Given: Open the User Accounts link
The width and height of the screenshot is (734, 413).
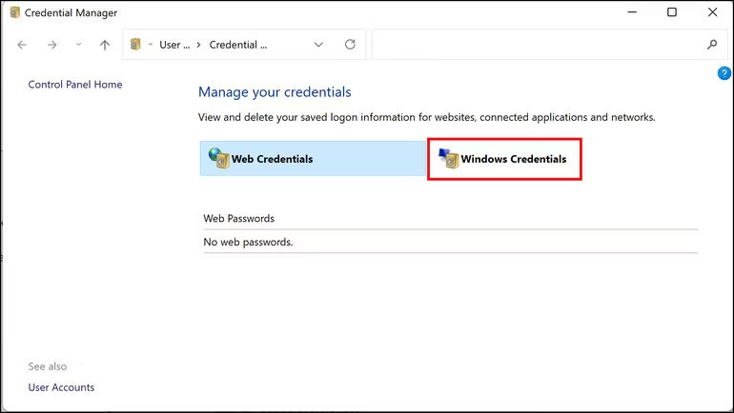Looking at the screenshot, I should tap(61, 387).
